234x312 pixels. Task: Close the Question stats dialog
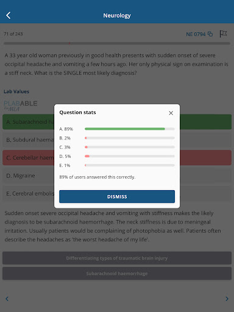click(x=171, y=113)
